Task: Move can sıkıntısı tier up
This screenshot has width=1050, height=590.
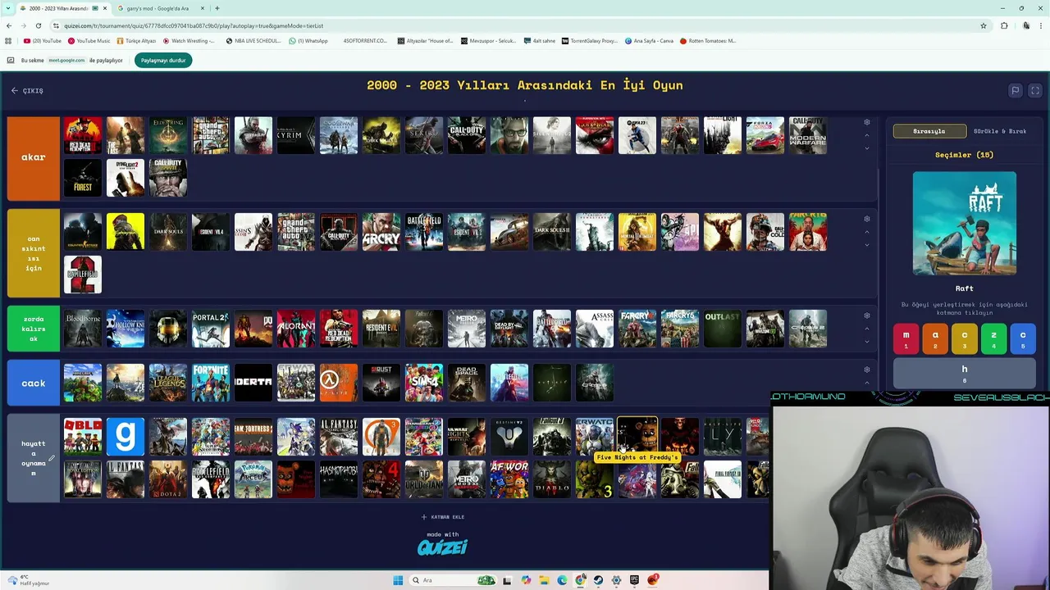Action: point(867,232)
